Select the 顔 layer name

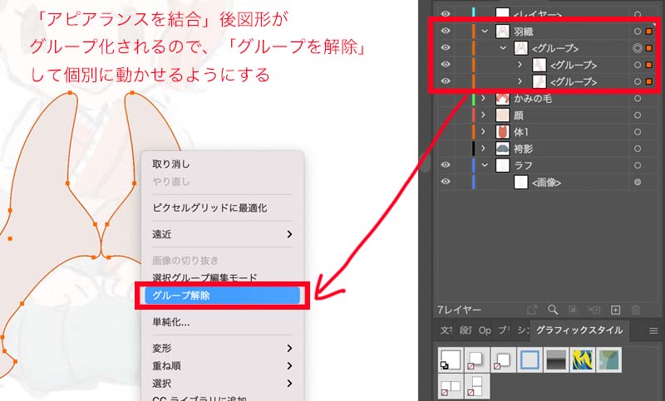click(519, 115)
